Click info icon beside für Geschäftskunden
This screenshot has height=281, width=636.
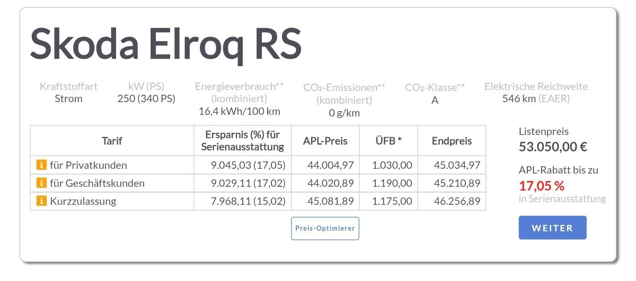[41, 183]
